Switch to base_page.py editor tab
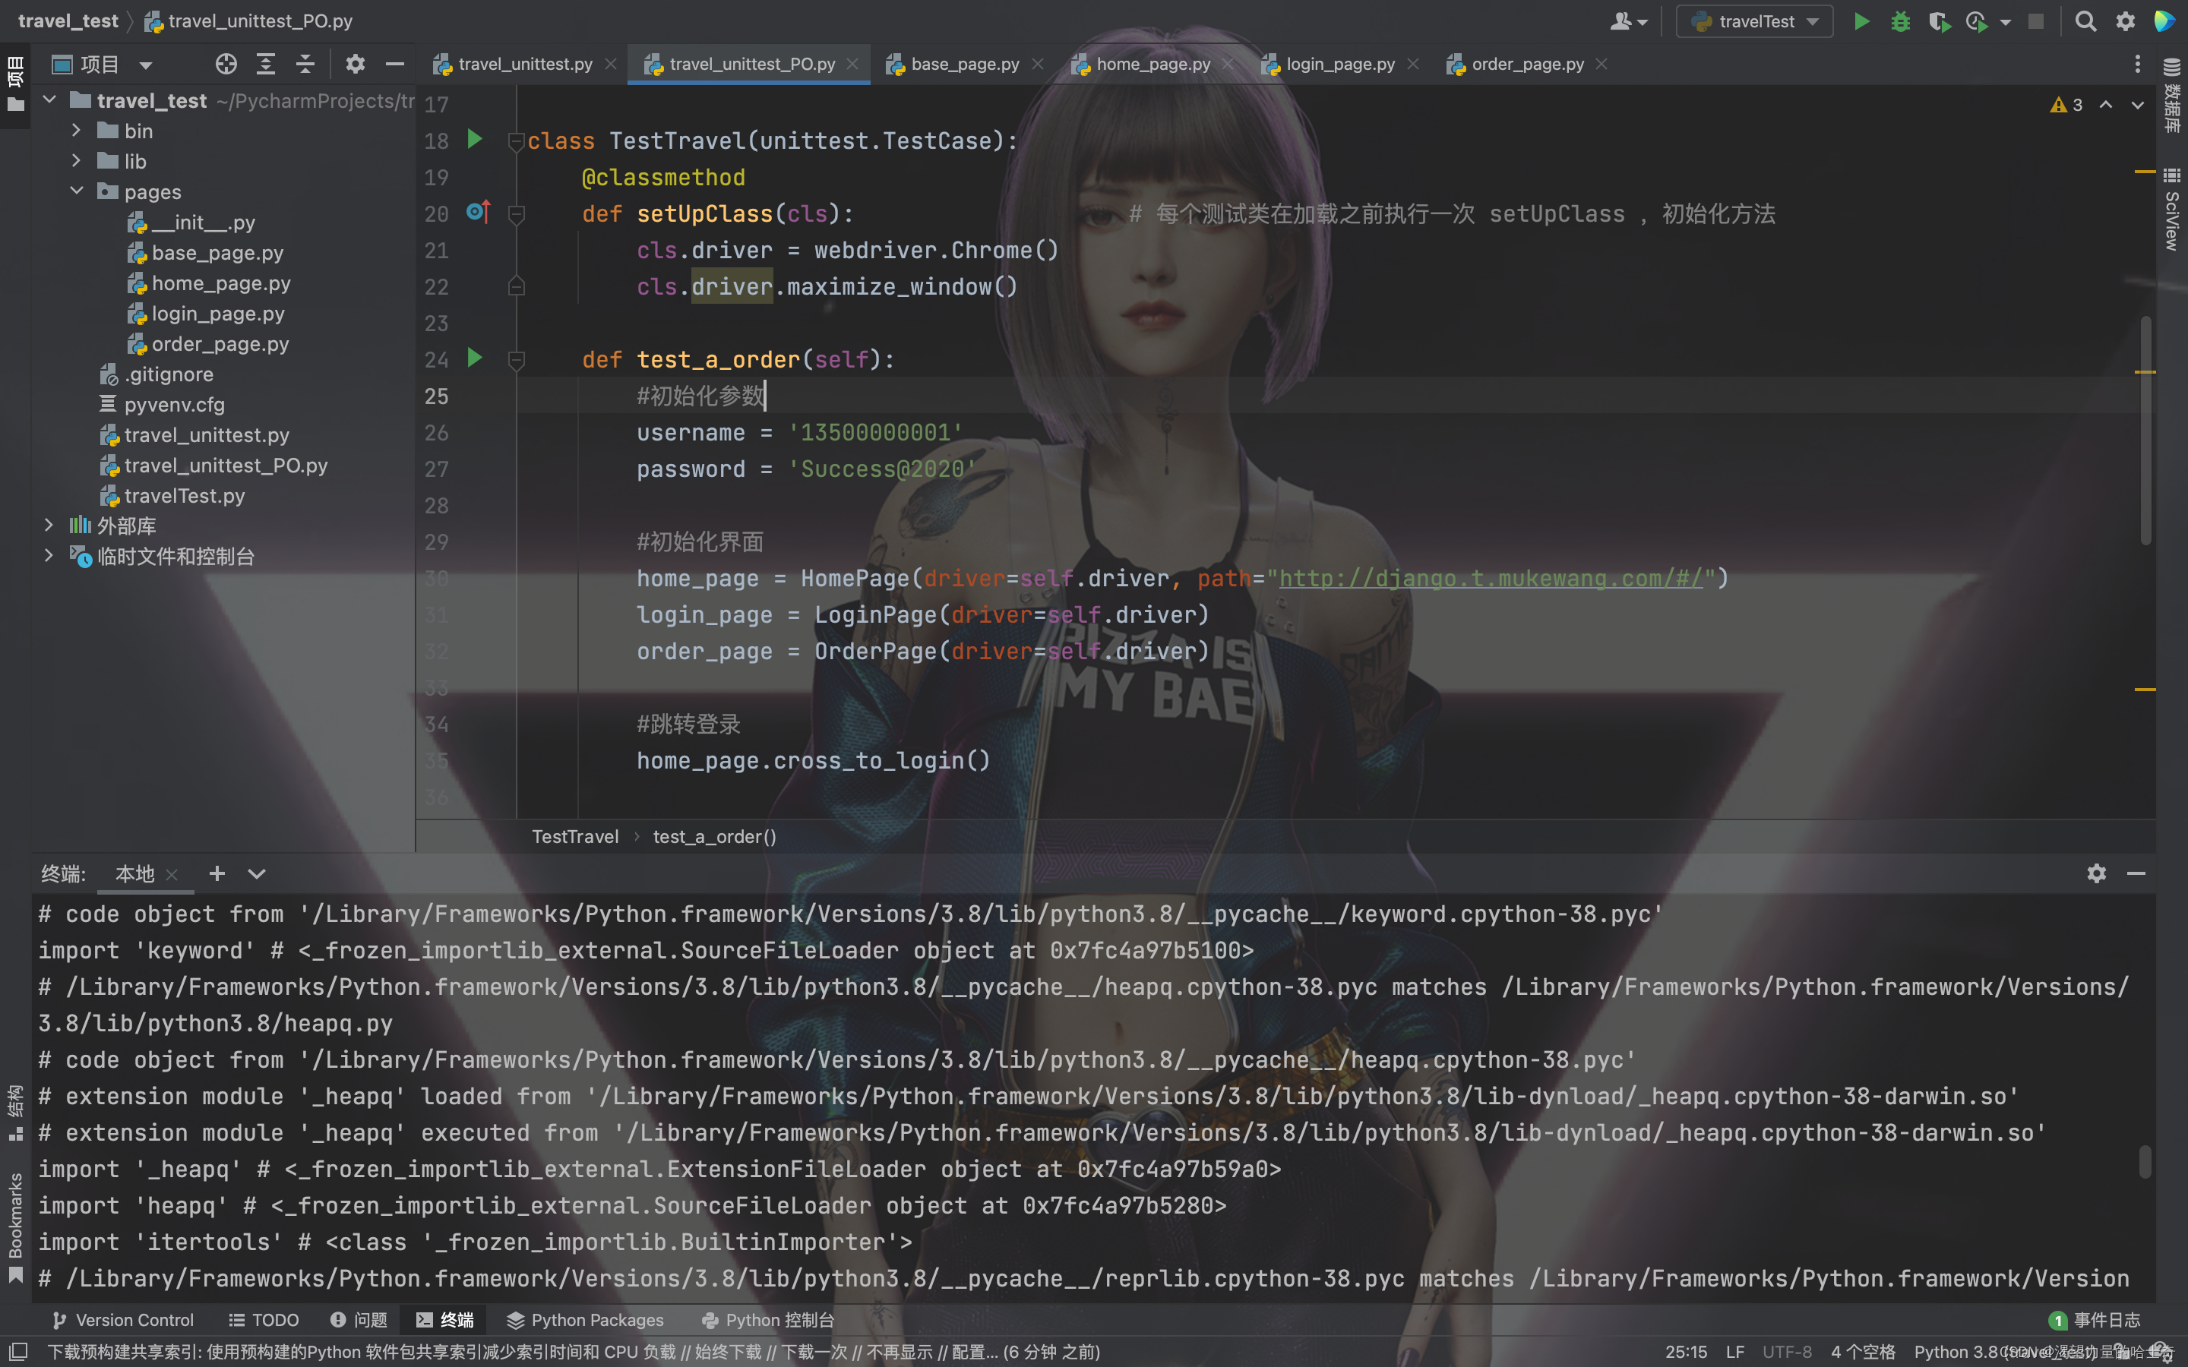Screen dimensions: 2188x1367 coord(964,65)
